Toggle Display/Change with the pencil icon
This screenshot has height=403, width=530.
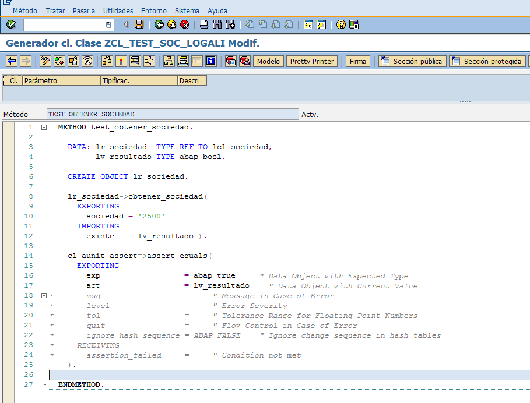pos(45,61)
